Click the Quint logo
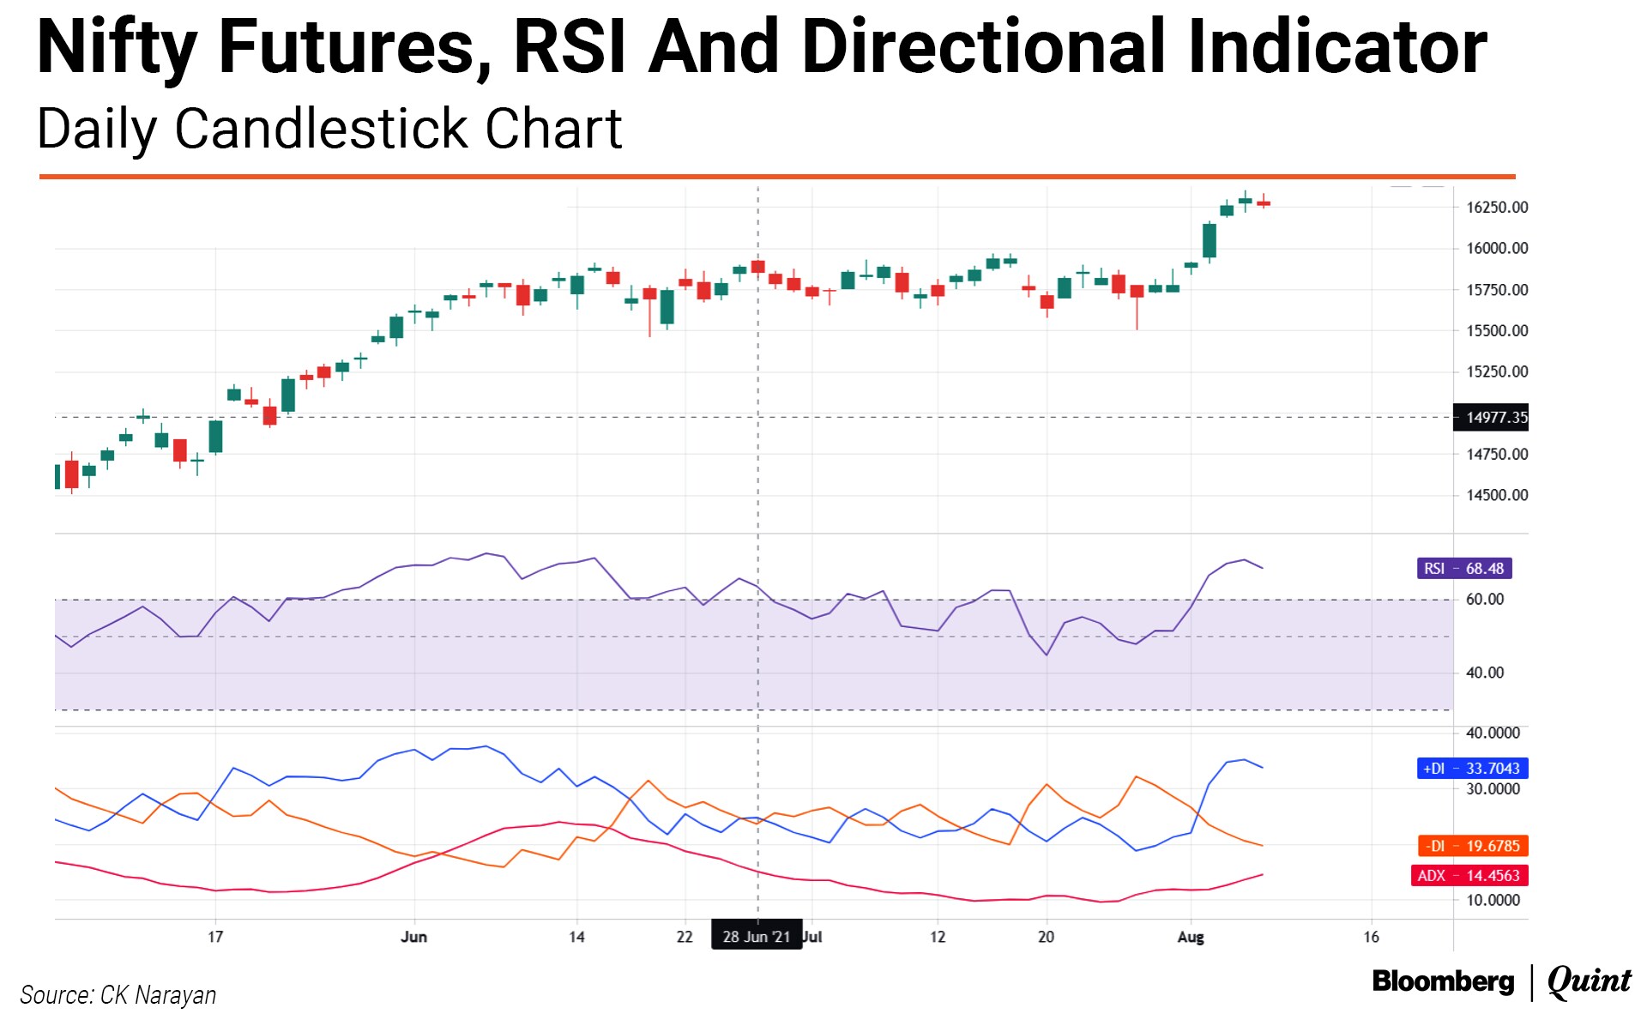The width and height of the screenshot is (1647, 1014). (x=1589, y=981)
